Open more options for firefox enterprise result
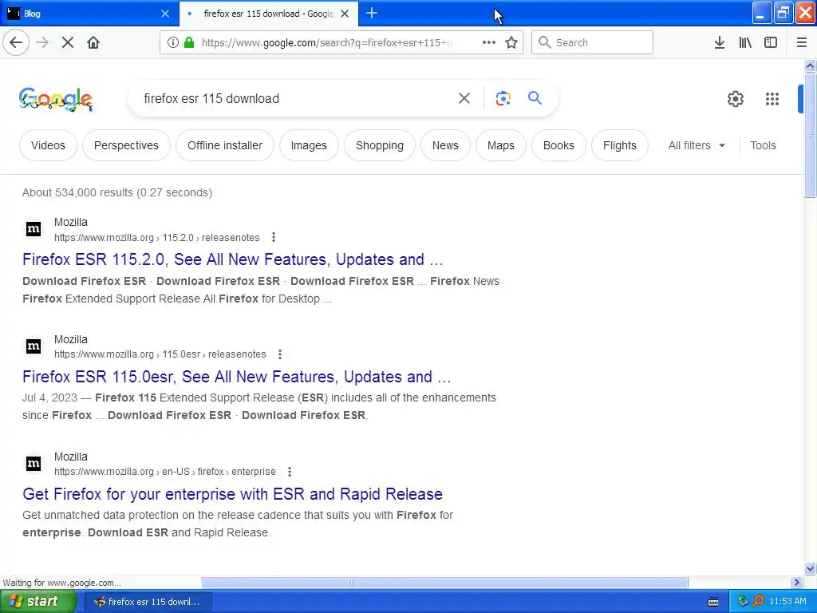Screen dimensions: 817x613 pyautogui.click(x=290, y=472)
